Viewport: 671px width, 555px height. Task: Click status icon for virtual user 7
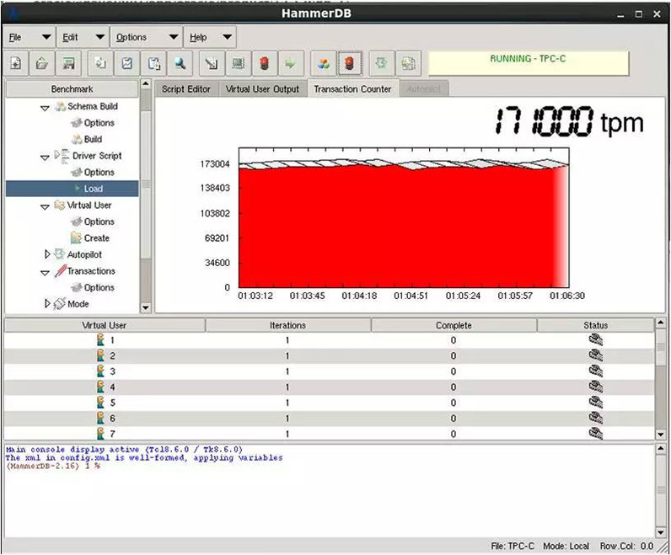(596, 434)
